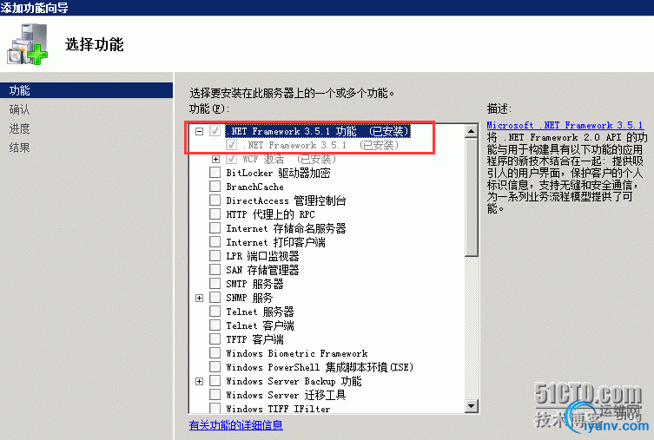
Task: Enable LPR 端口监视器 checkbox
Action: [215, 256]
